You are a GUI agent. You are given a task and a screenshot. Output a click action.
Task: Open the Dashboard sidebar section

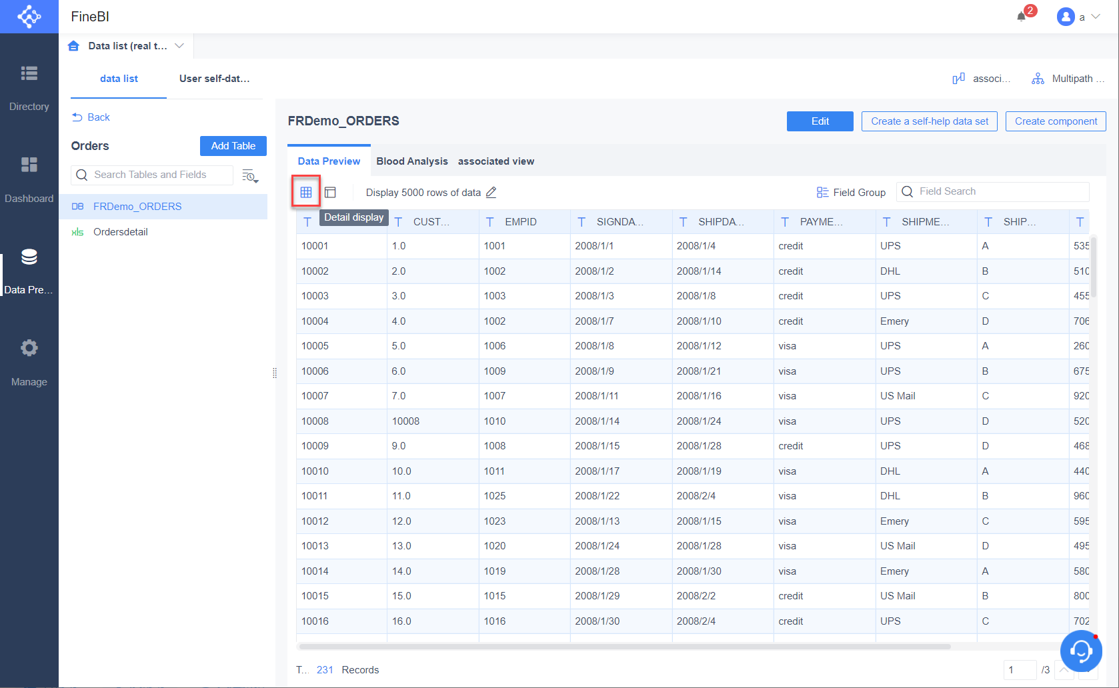[x=29, y=179]
